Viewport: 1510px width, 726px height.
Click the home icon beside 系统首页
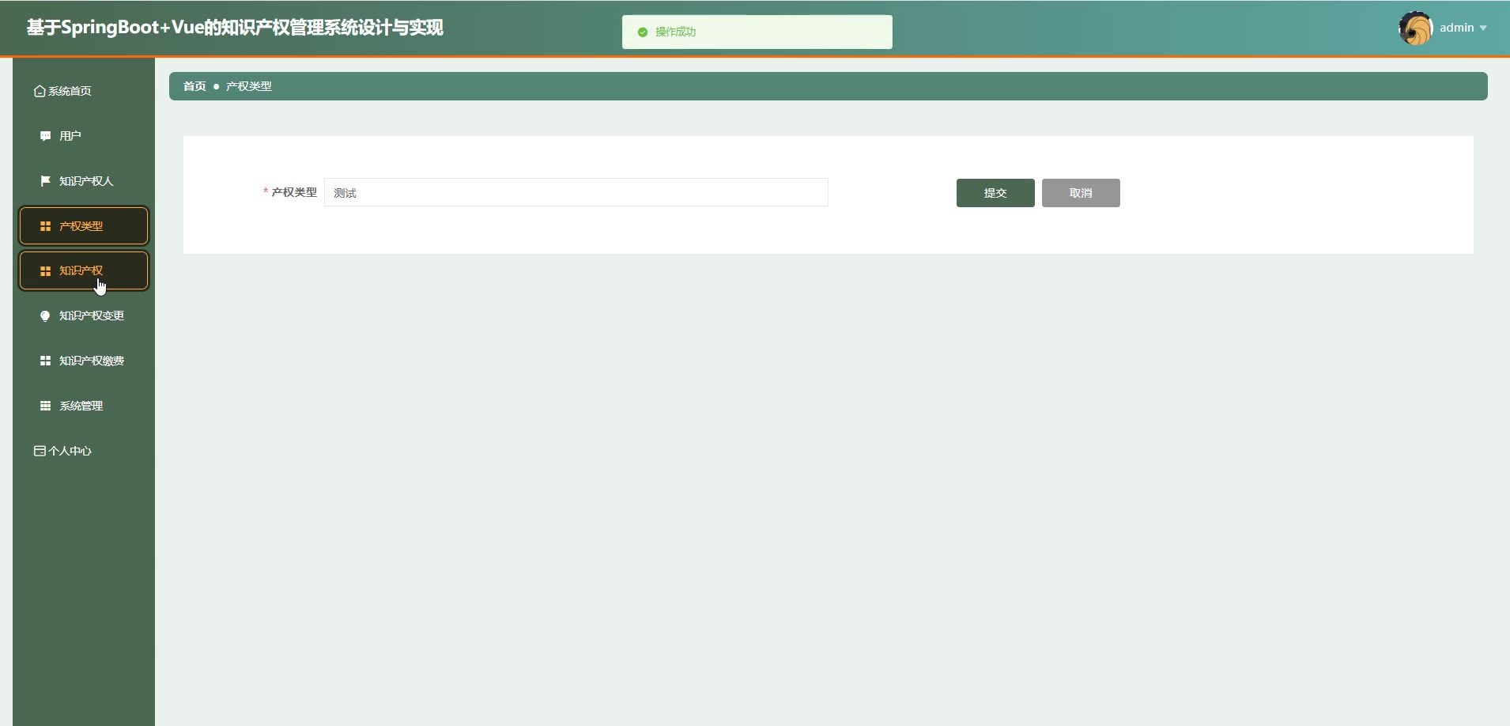click(x=40, y=91)
